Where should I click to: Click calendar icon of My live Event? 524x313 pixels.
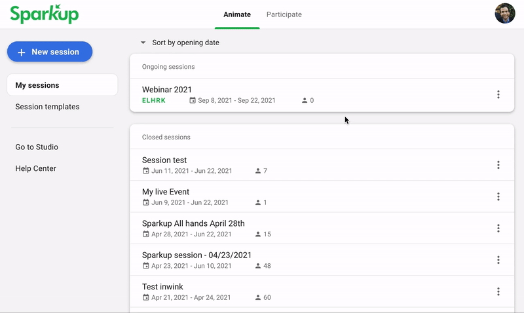click(x=145, y=202)
